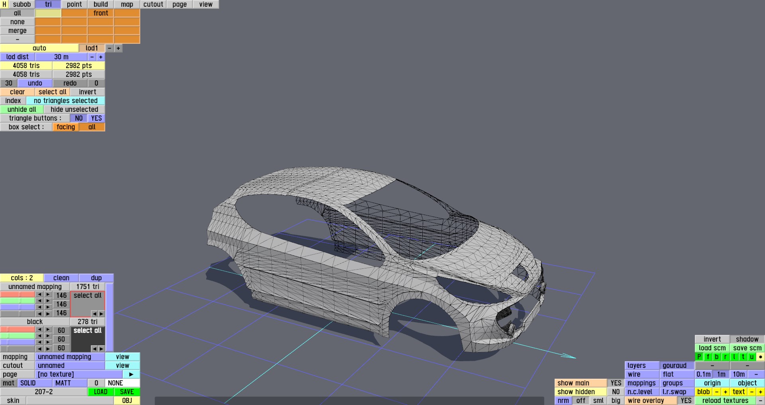765x405 pixels.
Task: Open the view mode tab at top
Action: click(206, 4)
